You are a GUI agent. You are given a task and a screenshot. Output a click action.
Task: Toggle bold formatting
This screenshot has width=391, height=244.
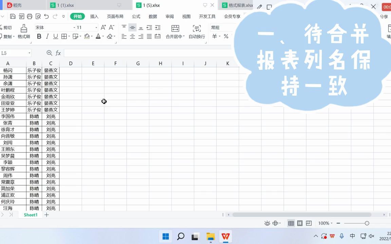pyautogui.click(x=39, y=36)
